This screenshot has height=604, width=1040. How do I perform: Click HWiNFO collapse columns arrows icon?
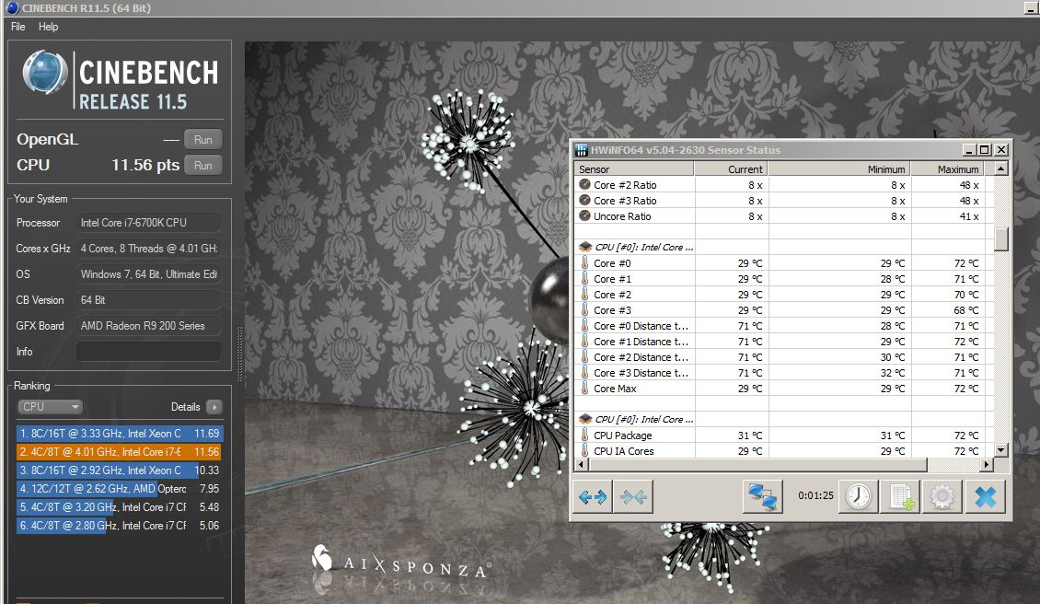click(633, 496)
